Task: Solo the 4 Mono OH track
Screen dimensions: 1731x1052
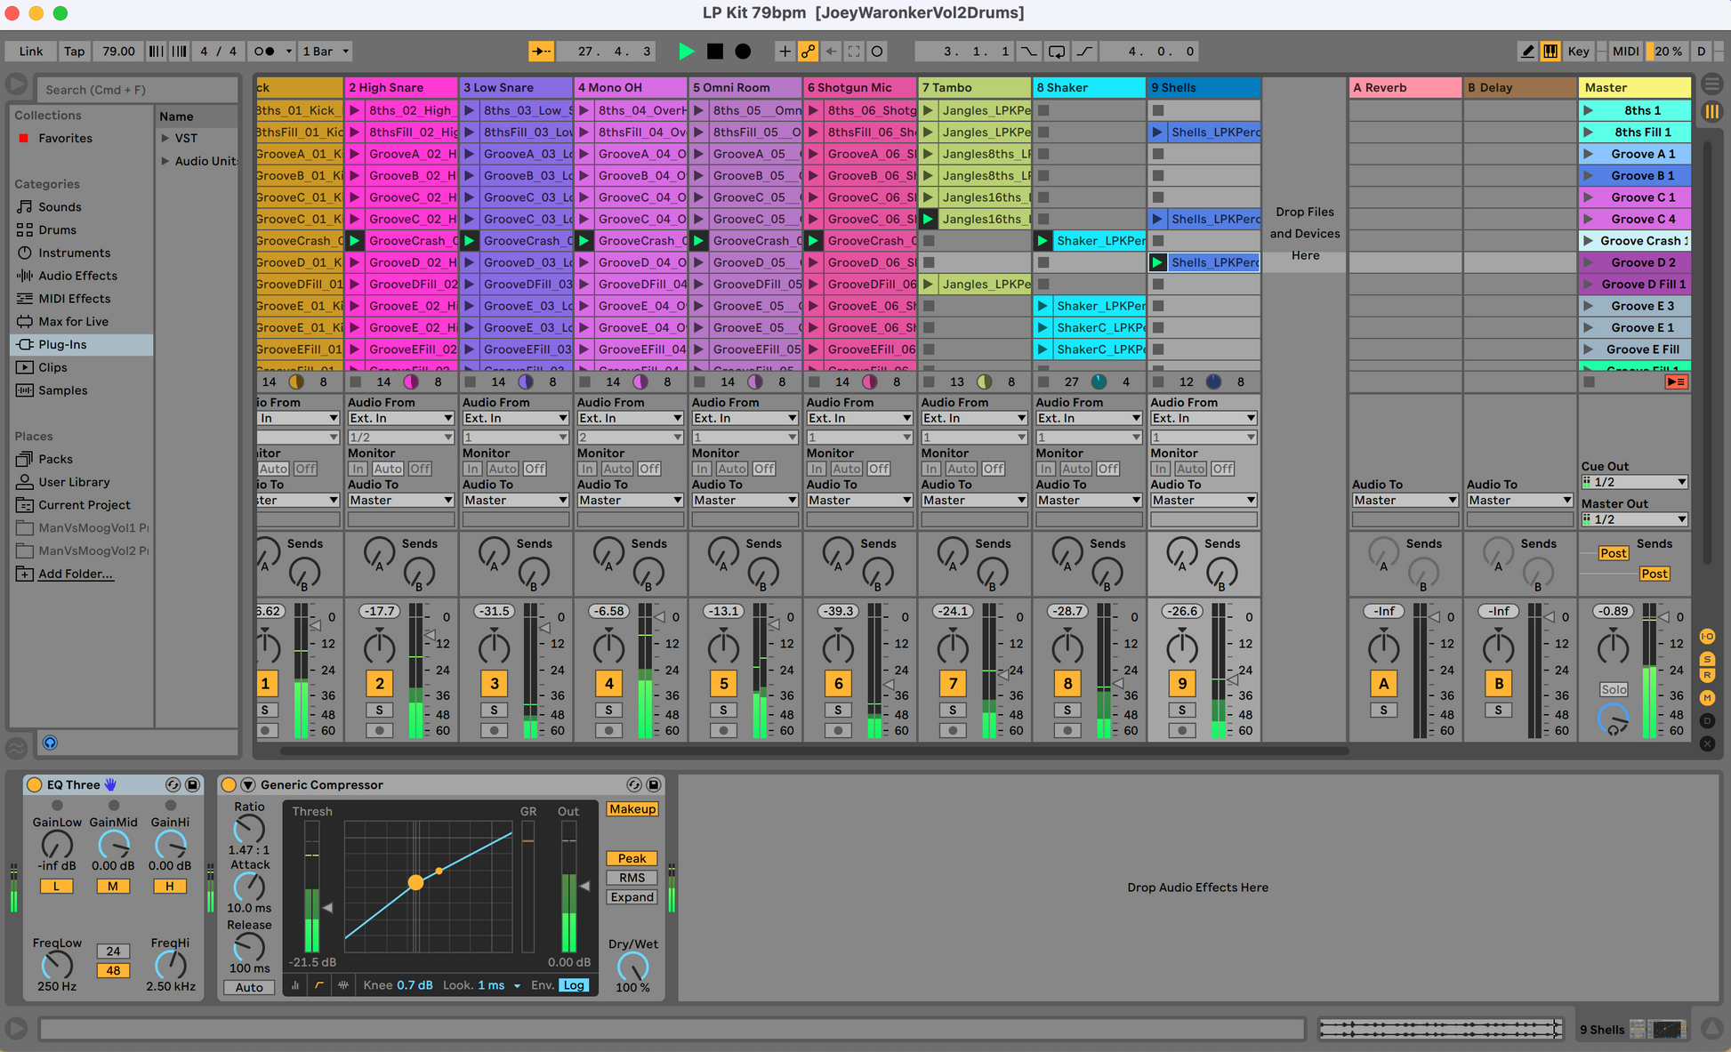Action: click(x=608, y=710)
